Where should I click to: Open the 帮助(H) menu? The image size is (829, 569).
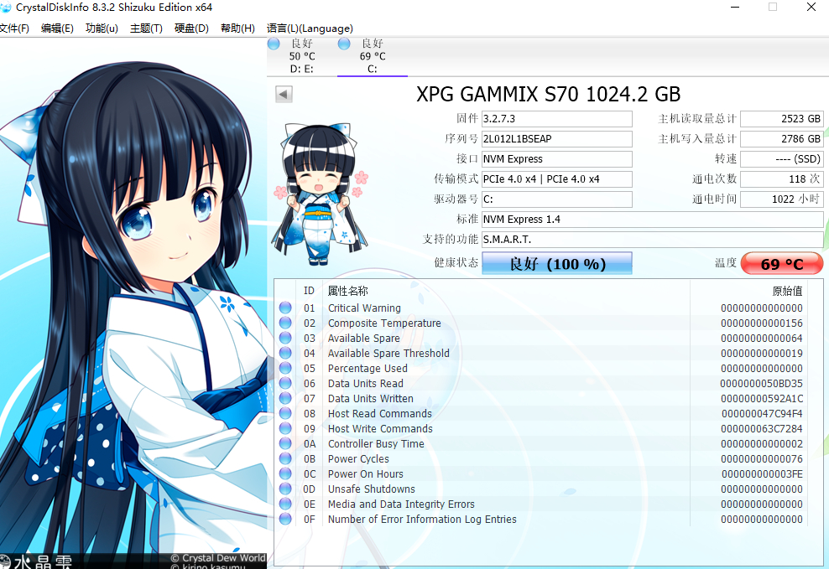tap(237, 28)
